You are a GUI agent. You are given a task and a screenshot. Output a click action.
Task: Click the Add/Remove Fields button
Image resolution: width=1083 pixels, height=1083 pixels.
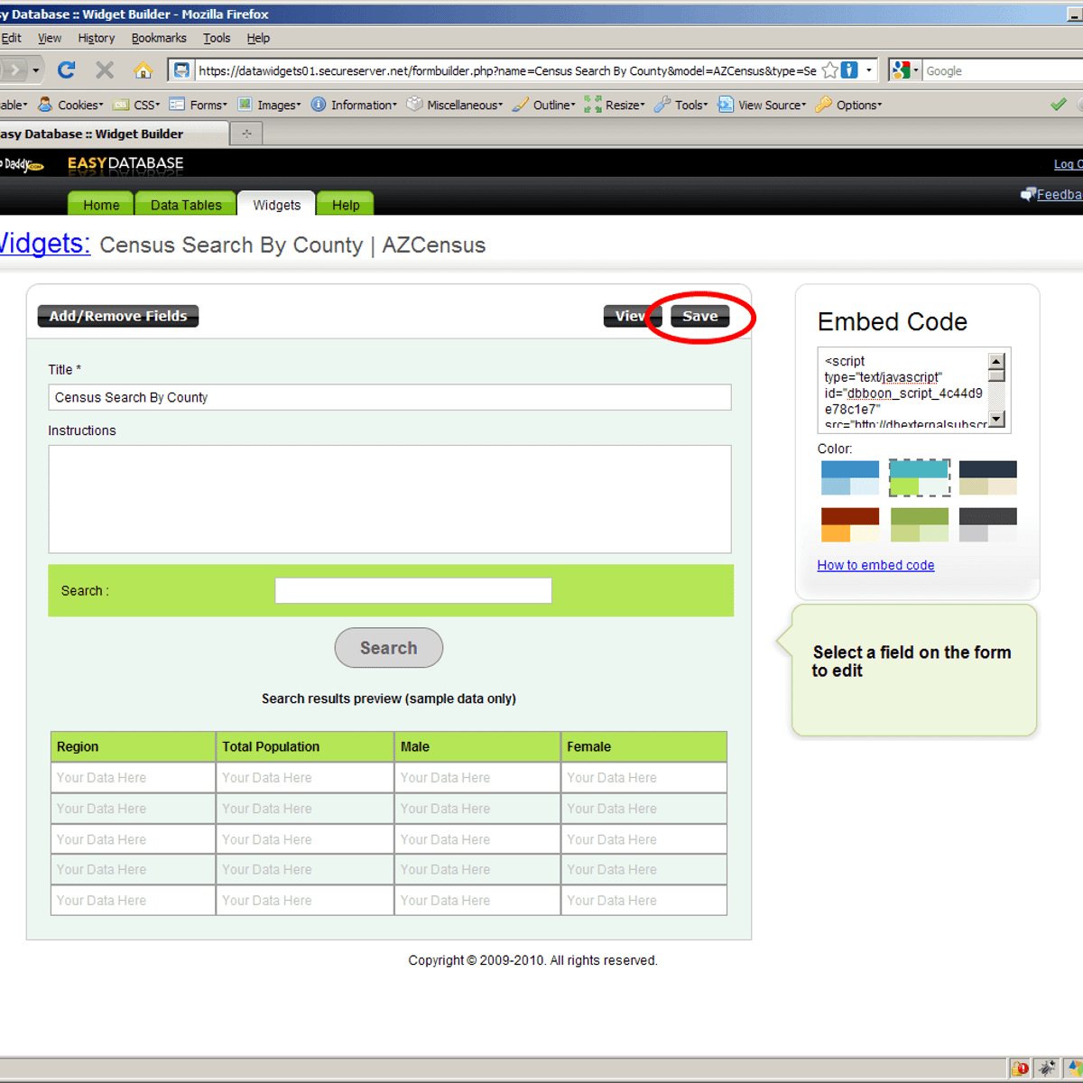pos(117,316)
